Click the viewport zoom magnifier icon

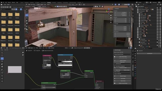pos(111,15)
